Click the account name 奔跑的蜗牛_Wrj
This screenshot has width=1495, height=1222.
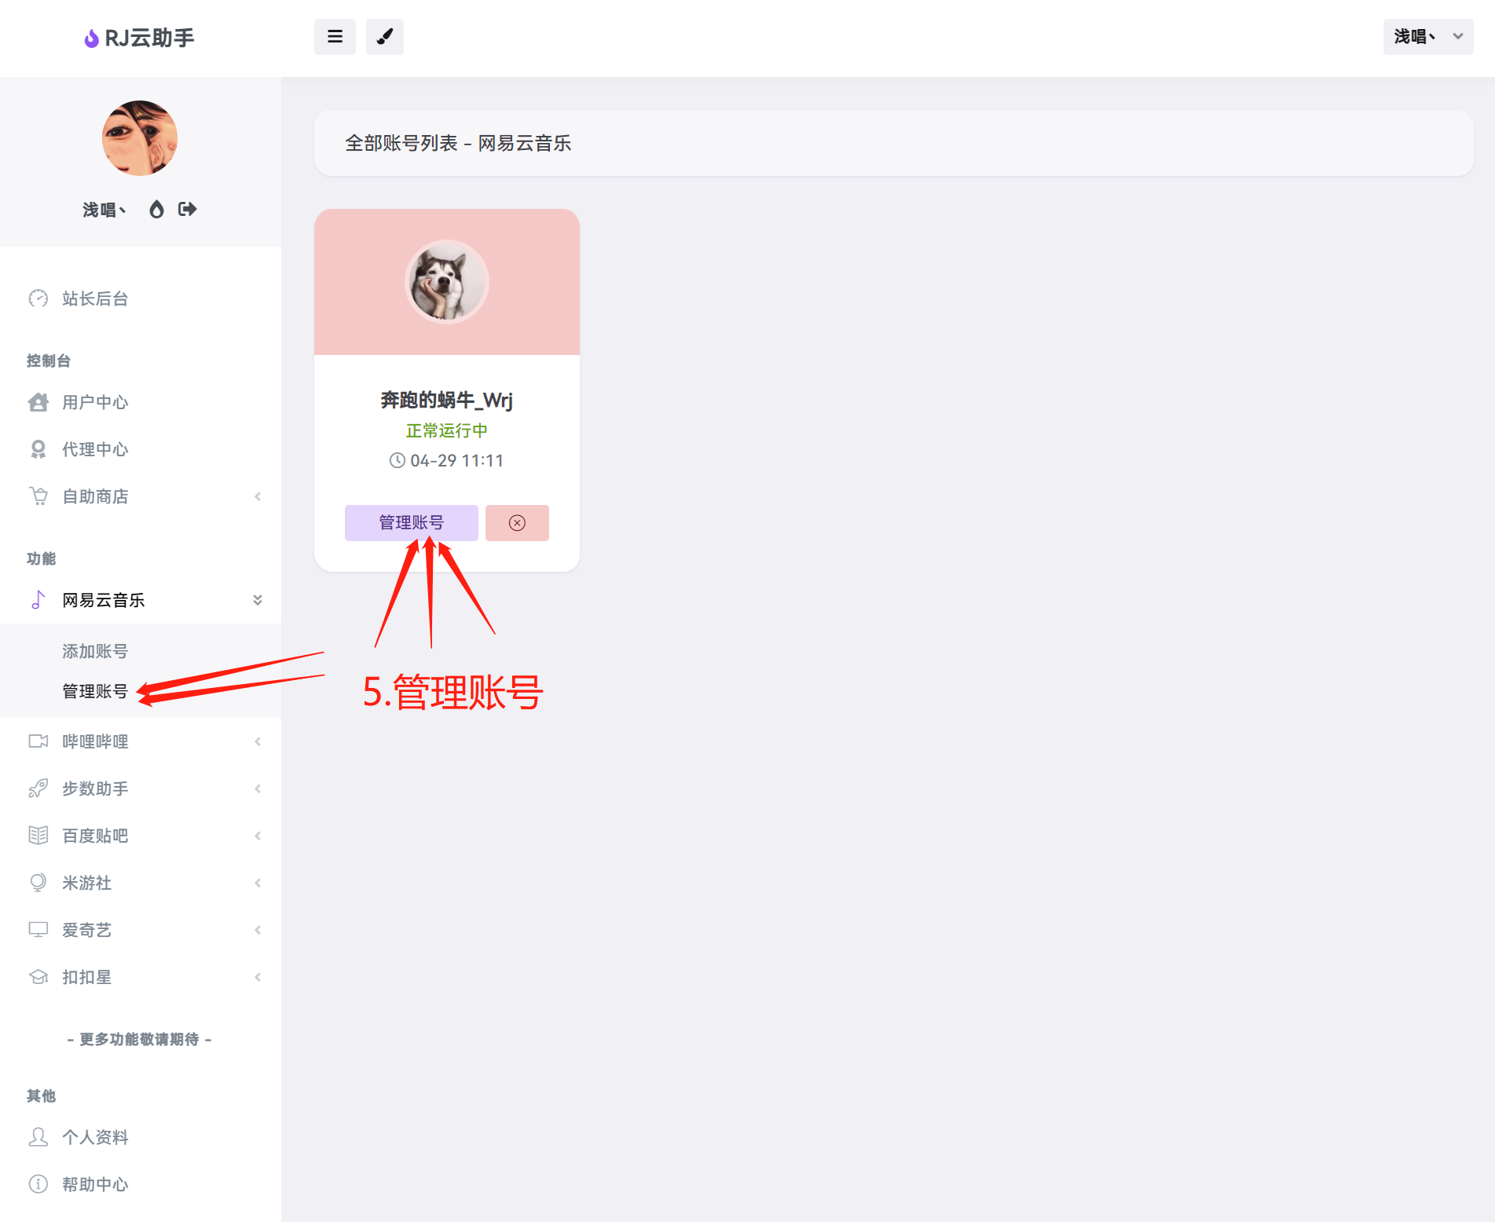coord(447,401)
